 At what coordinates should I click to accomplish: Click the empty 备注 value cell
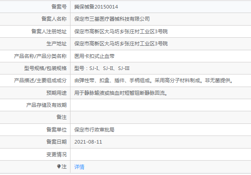click(161, 117)
